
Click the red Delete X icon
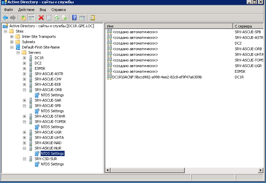pyautogui.click(x=41, y=18)
